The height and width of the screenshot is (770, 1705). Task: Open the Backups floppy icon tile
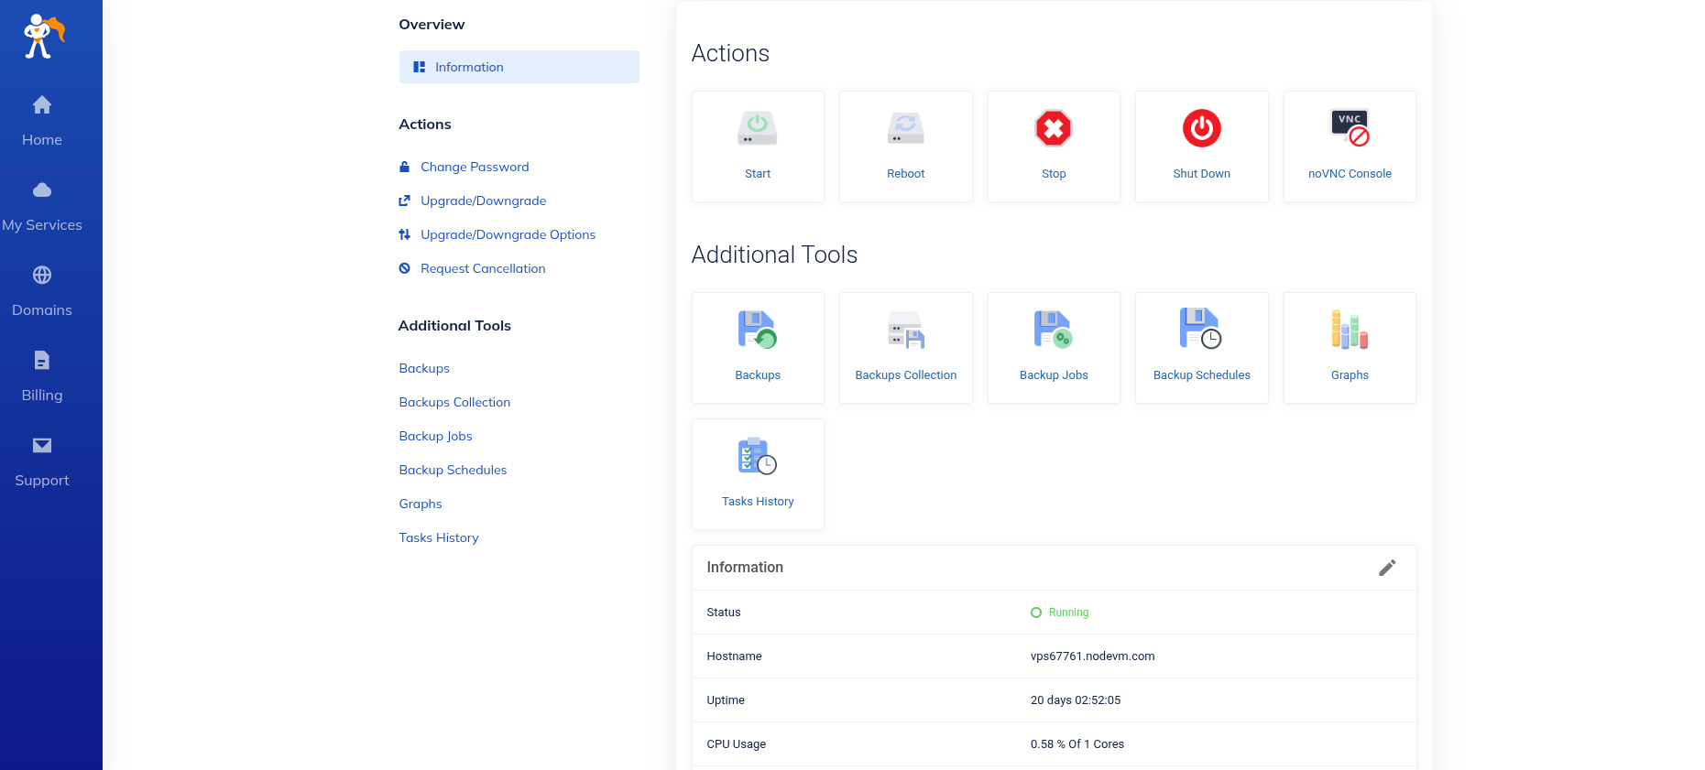pos(758,330)
